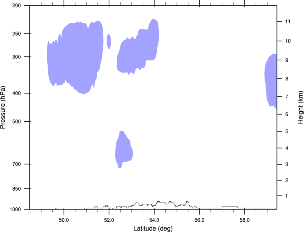Click the 52.0 latitude tick label
The image size is (304, 232).
point(109,220)
